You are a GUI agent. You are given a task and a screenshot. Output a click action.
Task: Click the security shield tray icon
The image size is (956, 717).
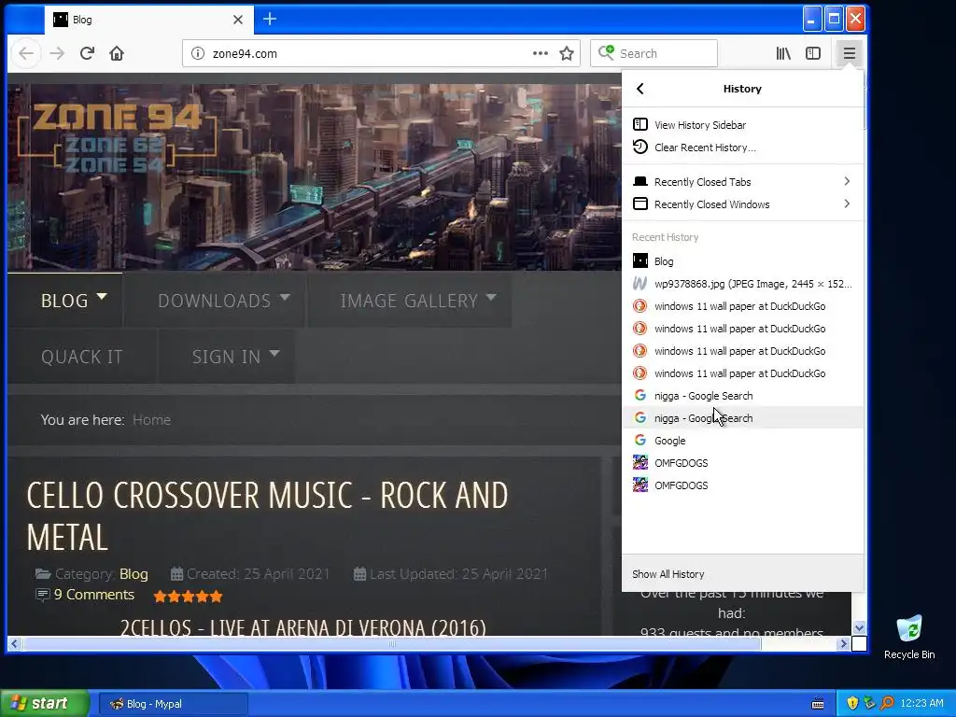click(x=852, y=703)
